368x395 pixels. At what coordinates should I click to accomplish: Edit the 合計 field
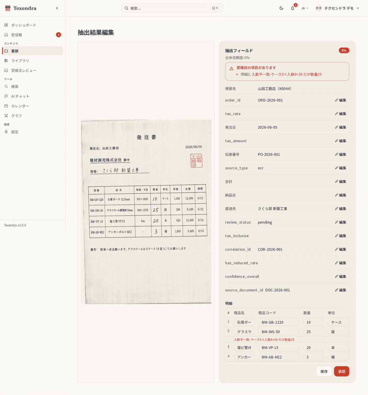tap(341, 182)
